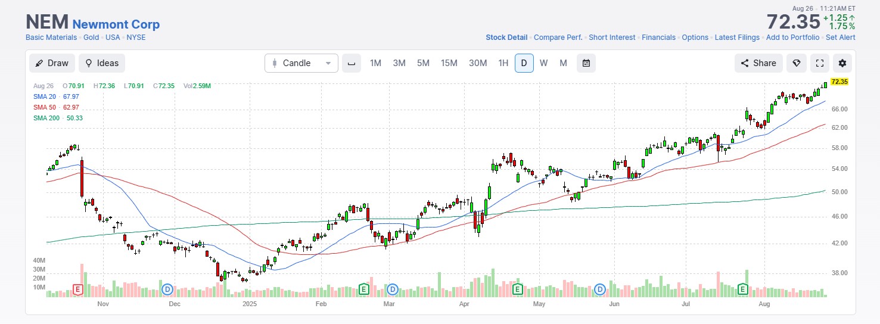Select the daily D timeframe
The width and height of the screenshot is (880, 324).
coord(524,63)
